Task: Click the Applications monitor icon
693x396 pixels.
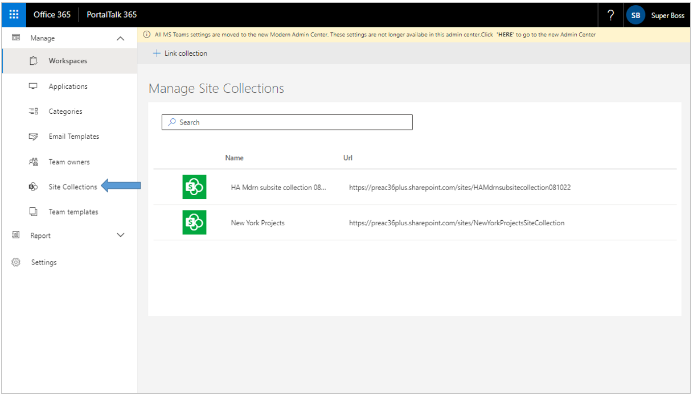Action: [33, 86]
